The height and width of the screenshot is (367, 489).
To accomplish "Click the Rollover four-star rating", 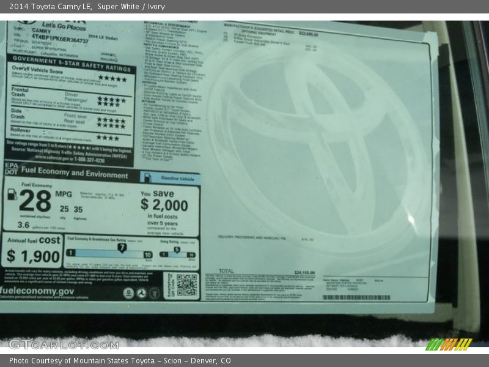I will (108, 138).
